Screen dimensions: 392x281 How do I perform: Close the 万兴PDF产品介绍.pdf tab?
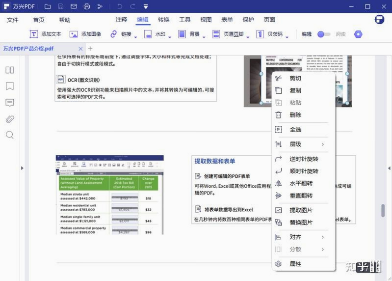(80, 49)
